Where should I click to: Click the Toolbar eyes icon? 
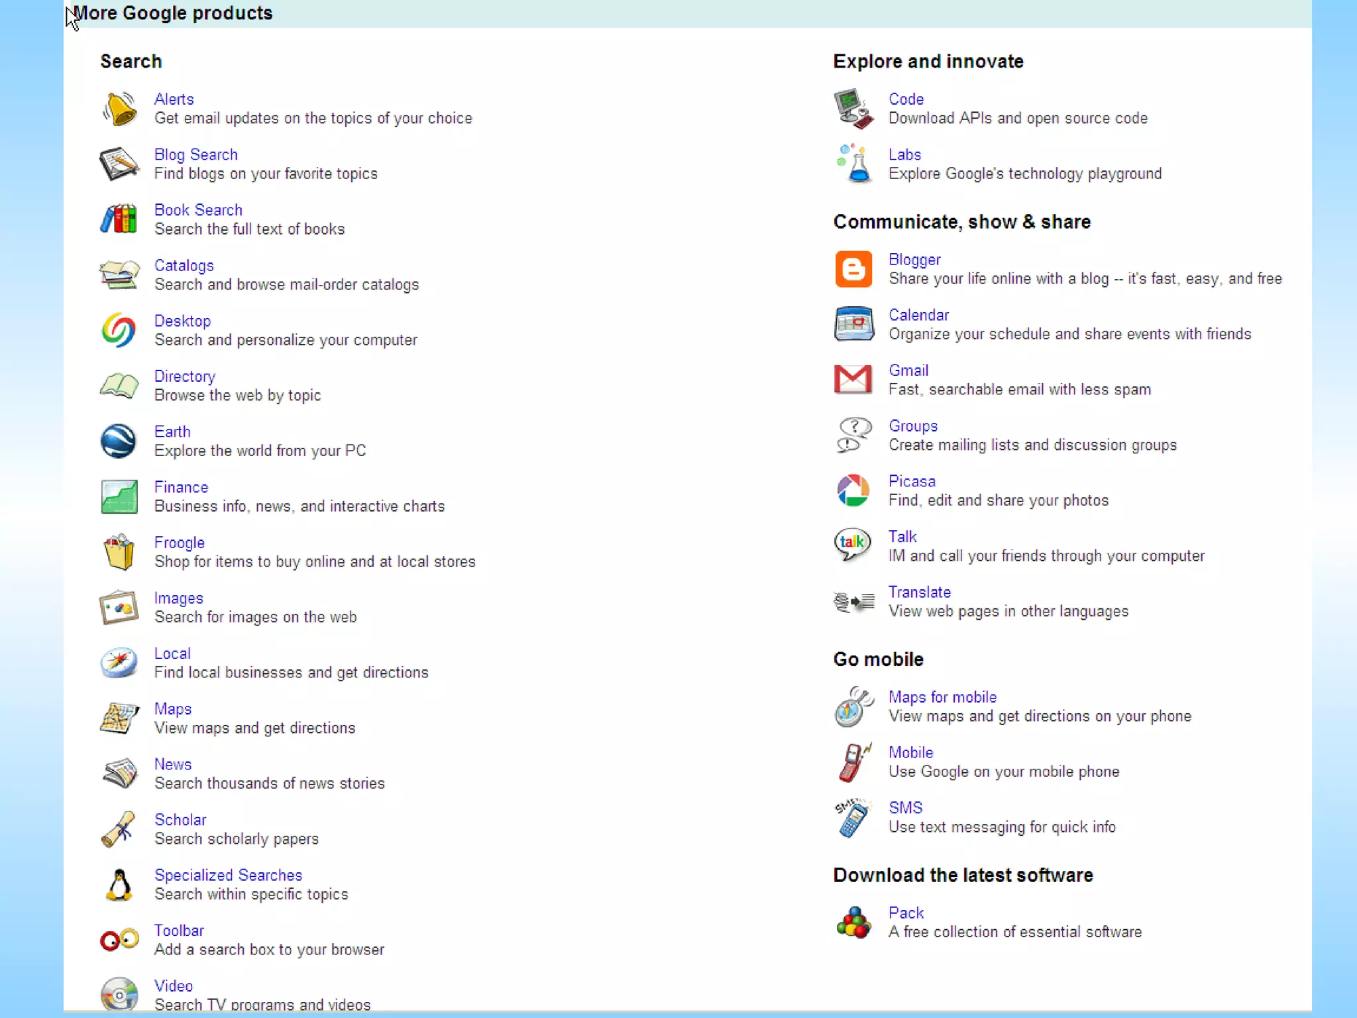pyautogui.click(x=119, y=940)
